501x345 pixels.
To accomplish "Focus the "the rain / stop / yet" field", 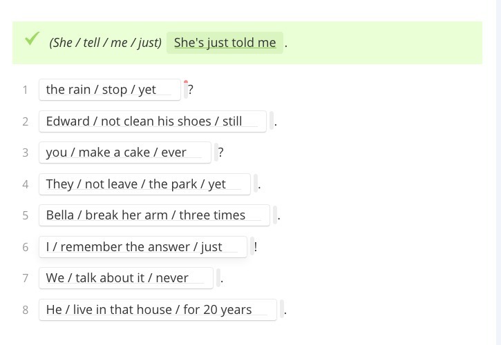I will [x=109, y=90].
